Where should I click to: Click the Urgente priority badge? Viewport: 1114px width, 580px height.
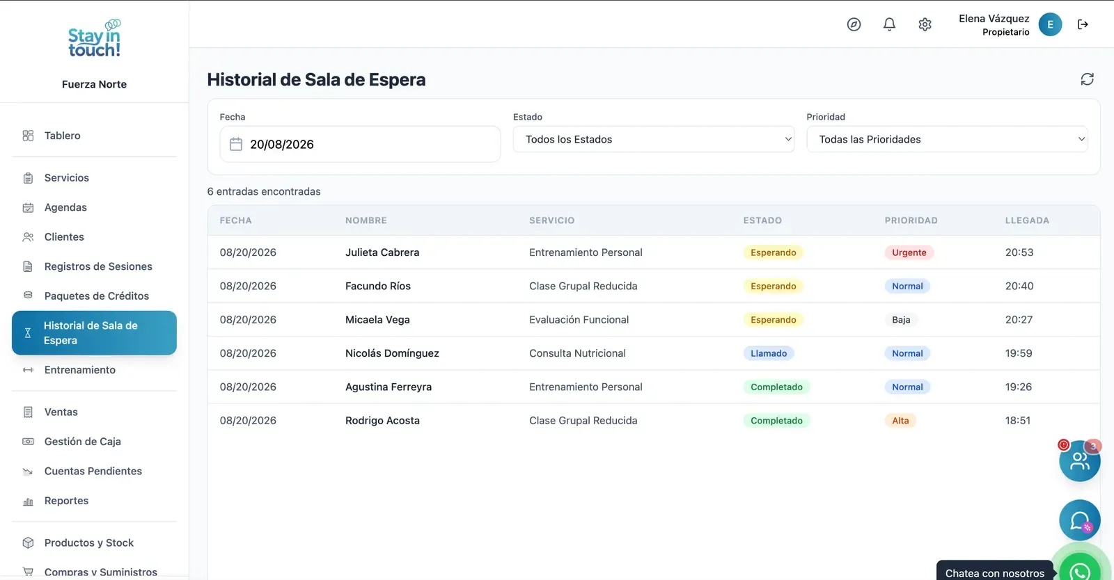click(909, 252)
